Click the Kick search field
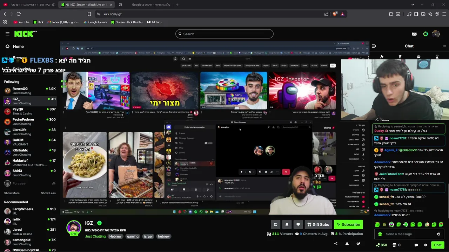Viewport: 449px width, 252px height. pos(224,34)
